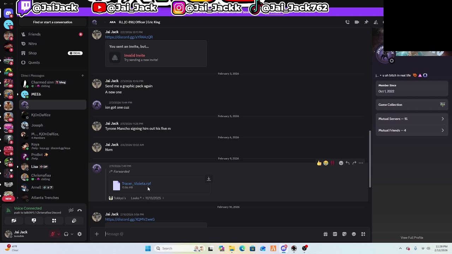Click the Message @ input box
This screenshot has width=452, height=254.
[x=212, y=234]
